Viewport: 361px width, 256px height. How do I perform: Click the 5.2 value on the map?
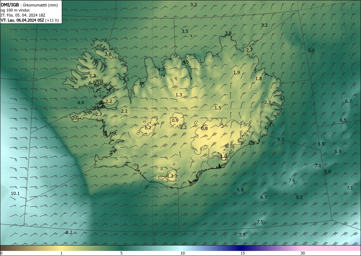tap(299, 197)
